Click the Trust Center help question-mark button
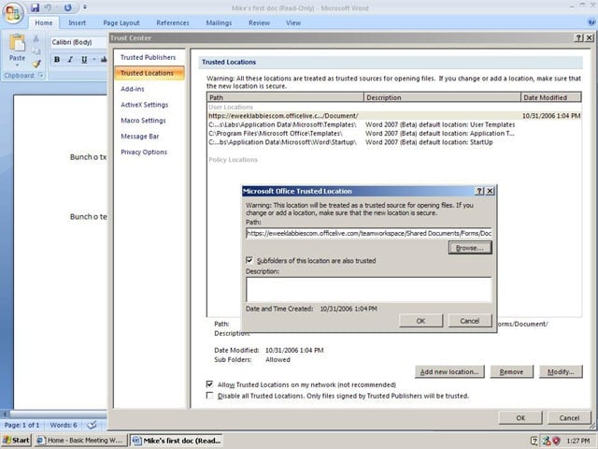 click(578, 37)
